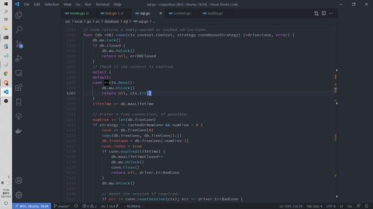This screenshot has width=373, height=209.
Task: Click the NORMAL vim mode indicator
Action: click(133, 206)
